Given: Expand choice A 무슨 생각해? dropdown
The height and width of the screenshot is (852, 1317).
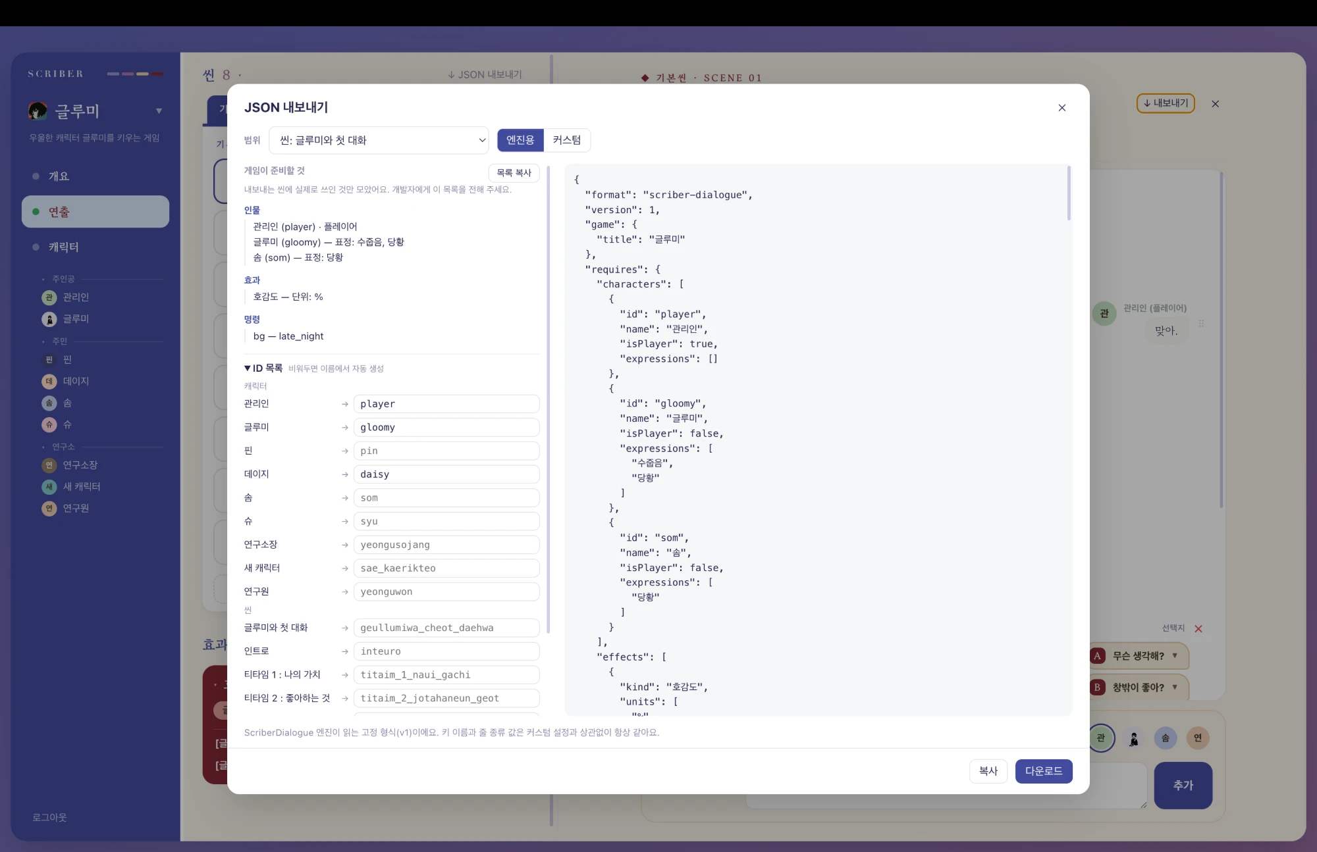Looking at the screenshot, I should point(1175,655).
